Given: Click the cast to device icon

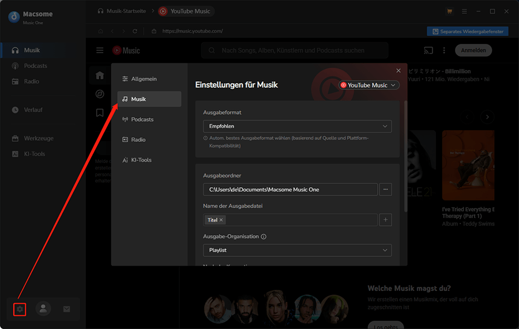Looking at the screenshot, I should (428, 50).
